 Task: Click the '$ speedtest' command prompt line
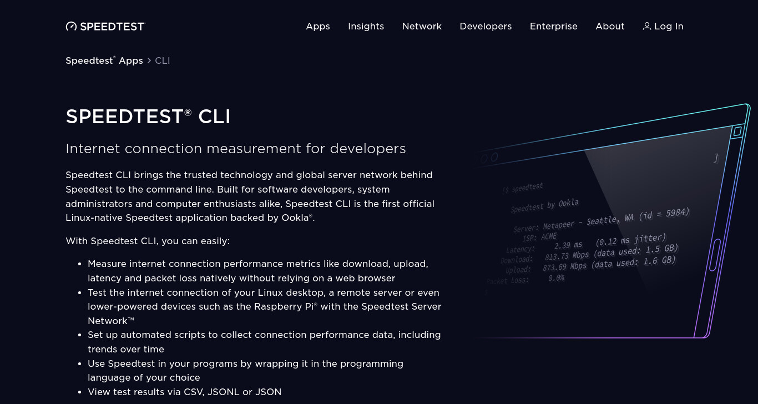point(523,188)
